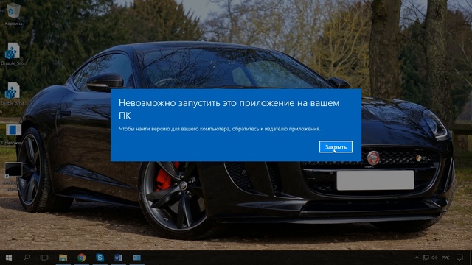
Task: Open the Action Center notifications icon
Action: 459,258
